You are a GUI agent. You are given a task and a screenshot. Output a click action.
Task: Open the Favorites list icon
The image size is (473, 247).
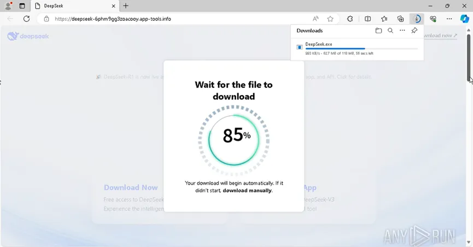[x=384, y=19]
